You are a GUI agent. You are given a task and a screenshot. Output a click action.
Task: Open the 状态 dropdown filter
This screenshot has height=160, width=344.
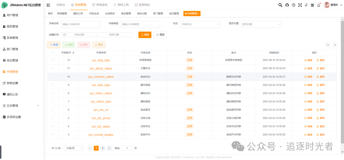[200, 24]
